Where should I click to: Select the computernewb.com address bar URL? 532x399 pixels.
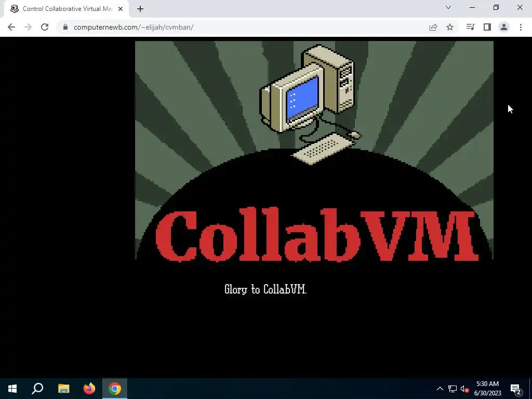[x=134, y=27]
